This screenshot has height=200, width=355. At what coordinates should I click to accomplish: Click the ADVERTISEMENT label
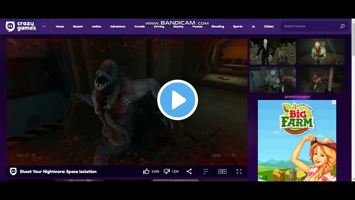pyautogui.click(x=297, y=97)
